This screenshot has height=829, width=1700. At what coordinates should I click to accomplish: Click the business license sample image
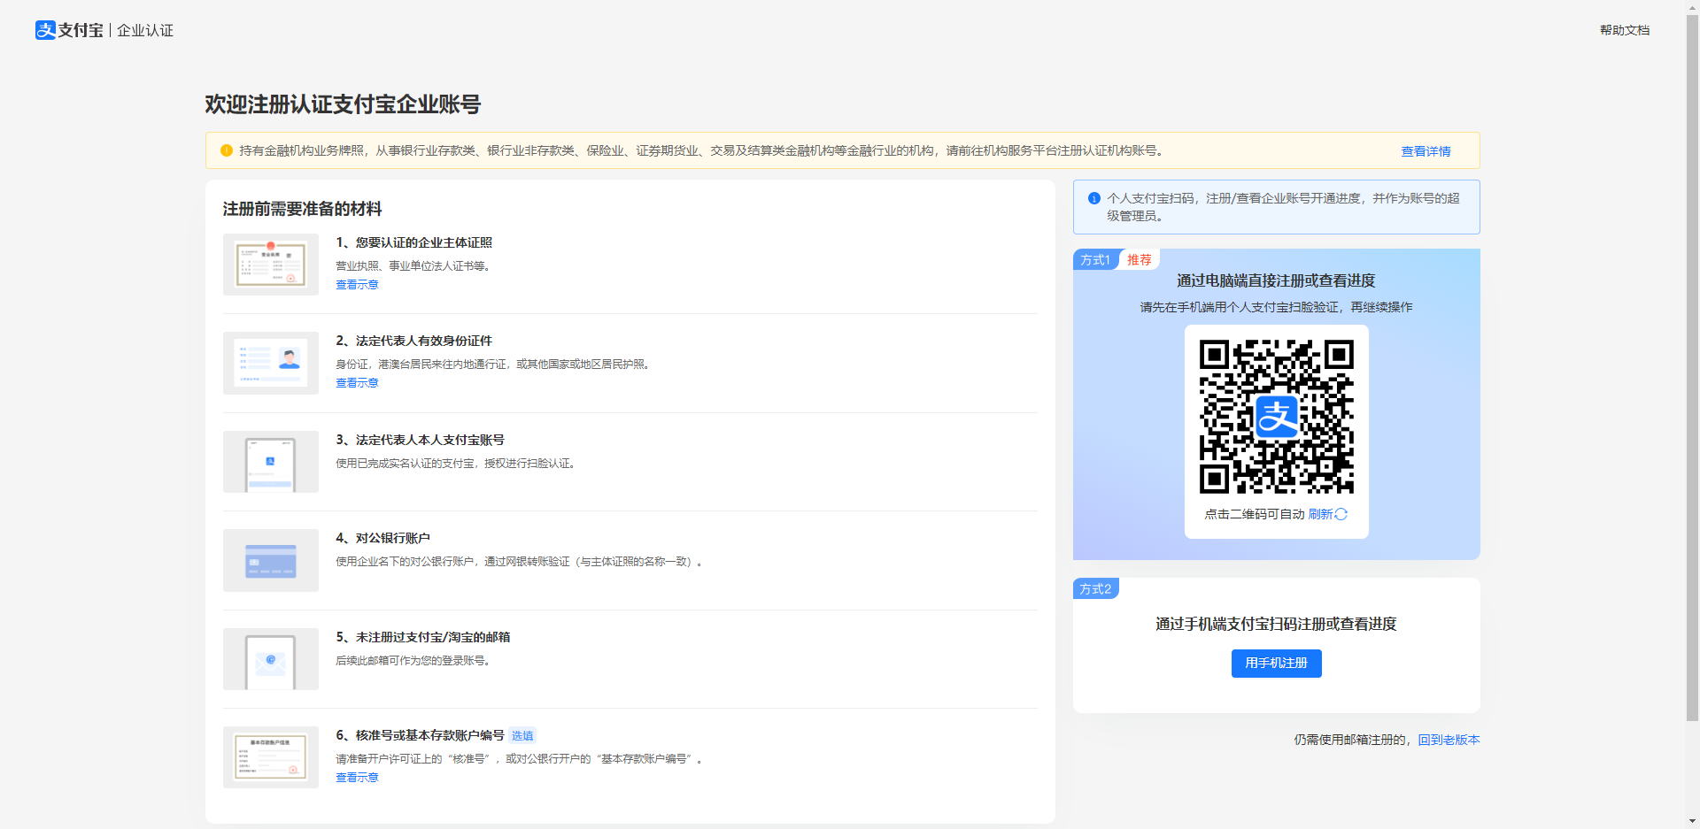(270, 264)
